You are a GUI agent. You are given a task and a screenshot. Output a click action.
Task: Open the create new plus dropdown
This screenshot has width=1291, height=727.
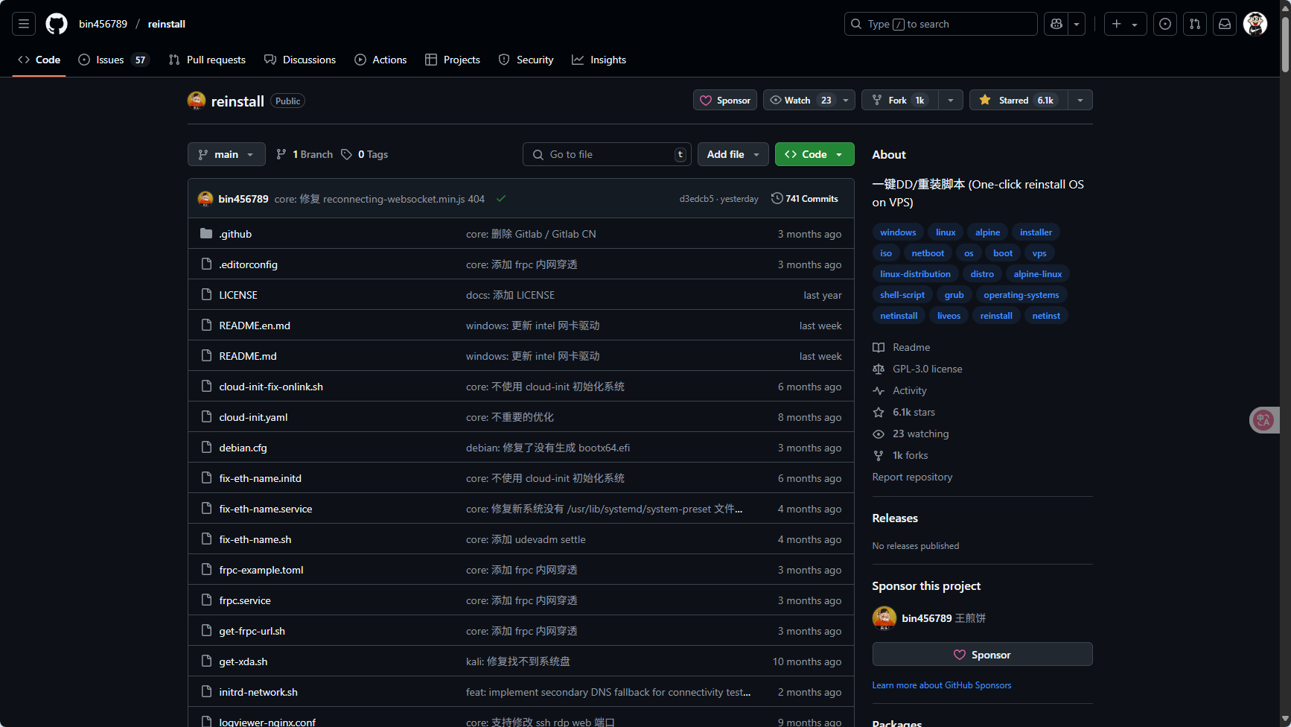[x=1125, y=24]
